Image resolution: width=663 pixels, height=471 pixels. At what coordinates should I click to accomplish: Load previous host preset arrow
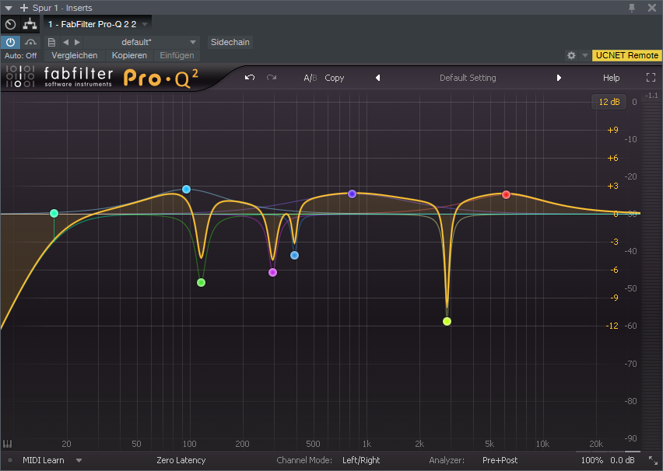[x=65, y=42]
